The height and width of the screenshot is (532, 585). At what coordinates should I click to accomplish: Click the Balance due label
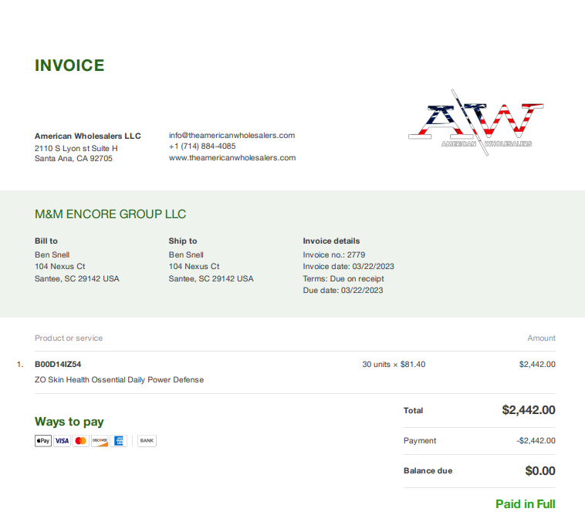tap(428, 470)
